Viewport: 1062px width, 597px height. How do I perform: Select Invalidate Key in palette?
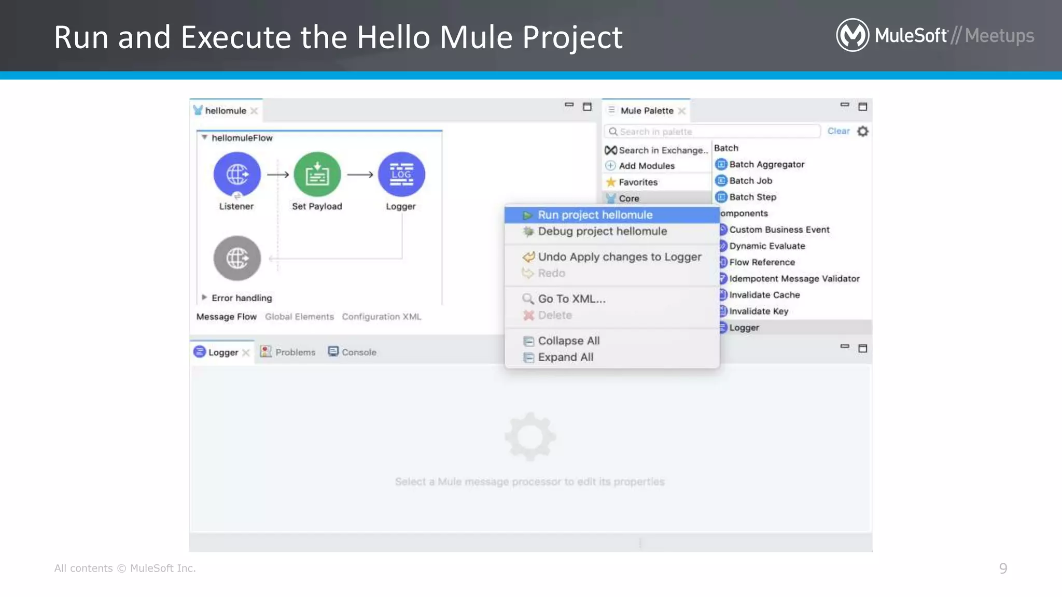(759, 311)
